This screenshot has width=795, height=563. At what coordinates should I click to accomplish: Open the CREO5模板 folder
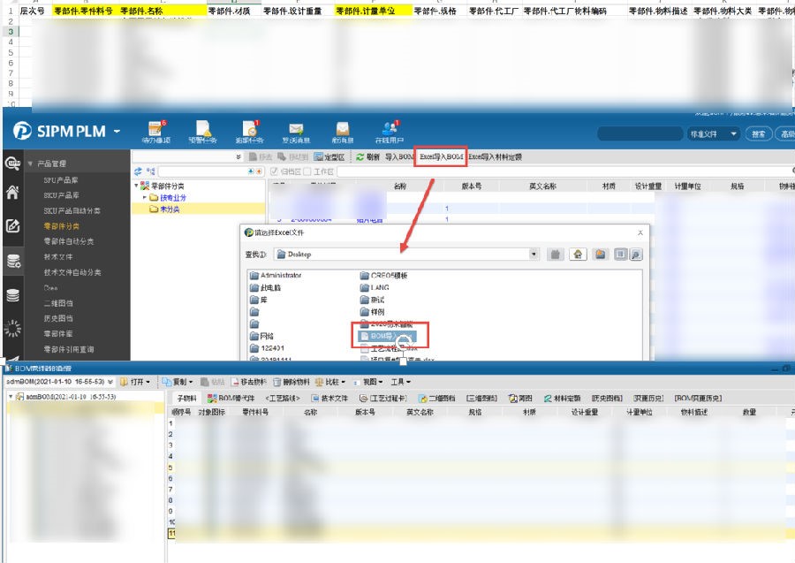coord(390,275)
